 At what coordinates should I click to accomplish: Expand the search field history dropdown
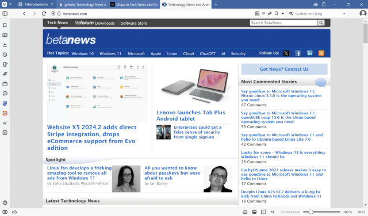tap(344, 14)
